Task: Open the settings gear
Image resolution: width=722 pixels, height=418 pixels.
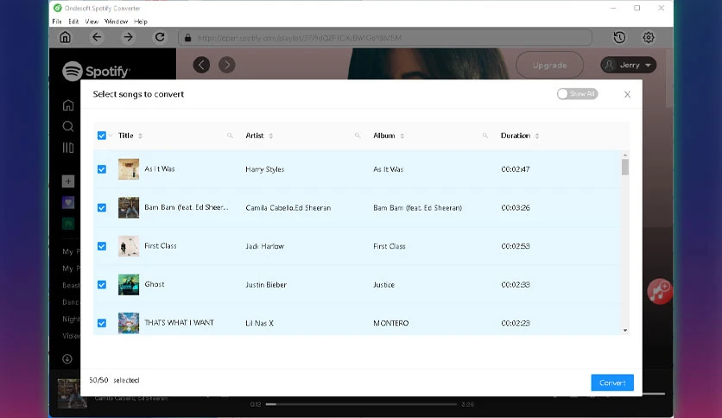Action: coord(649,38)
